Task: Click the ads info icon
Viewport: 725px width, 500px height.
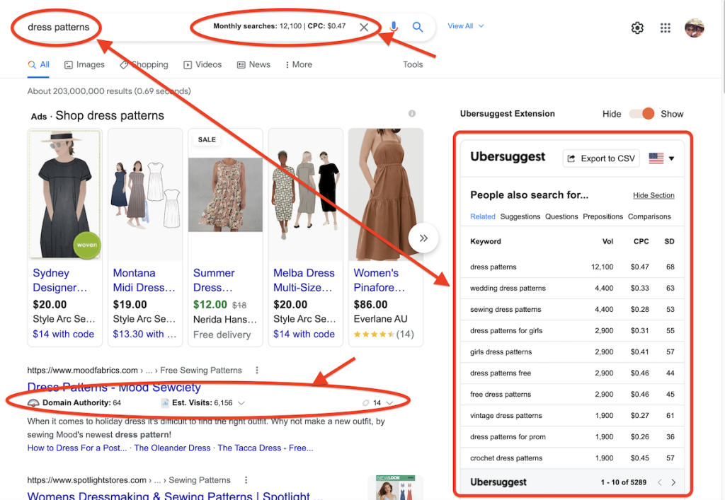Action: [x=411, y=114]
